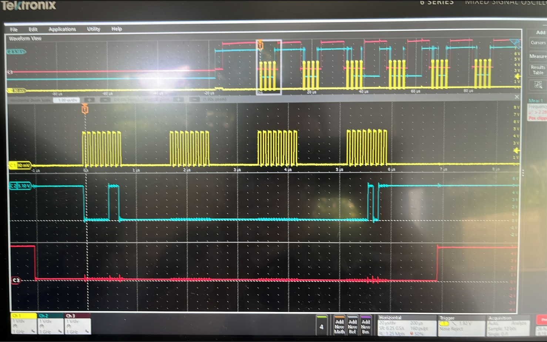
Task: Select the C3 handle in the overview waveform
Action: (x=10, y=72)
